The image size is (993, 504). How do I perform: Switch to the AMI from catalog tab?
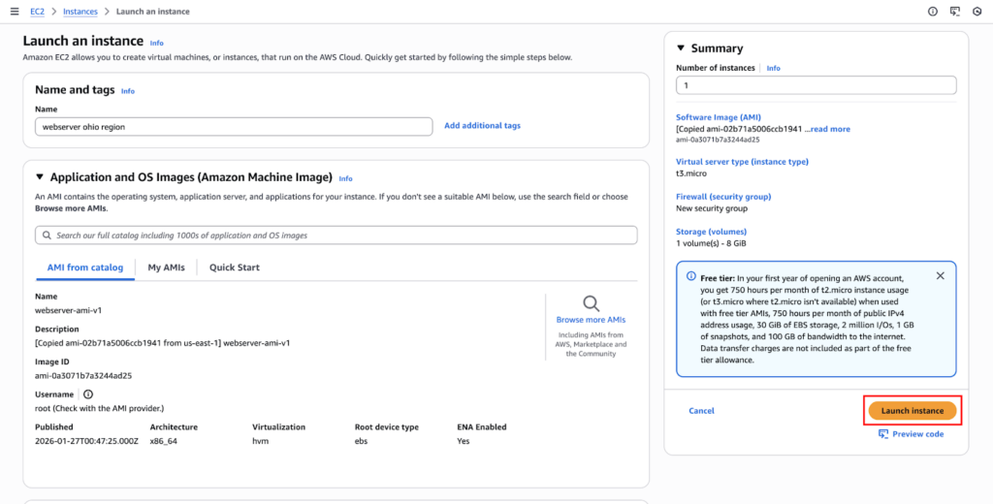(x=85, y=268)
